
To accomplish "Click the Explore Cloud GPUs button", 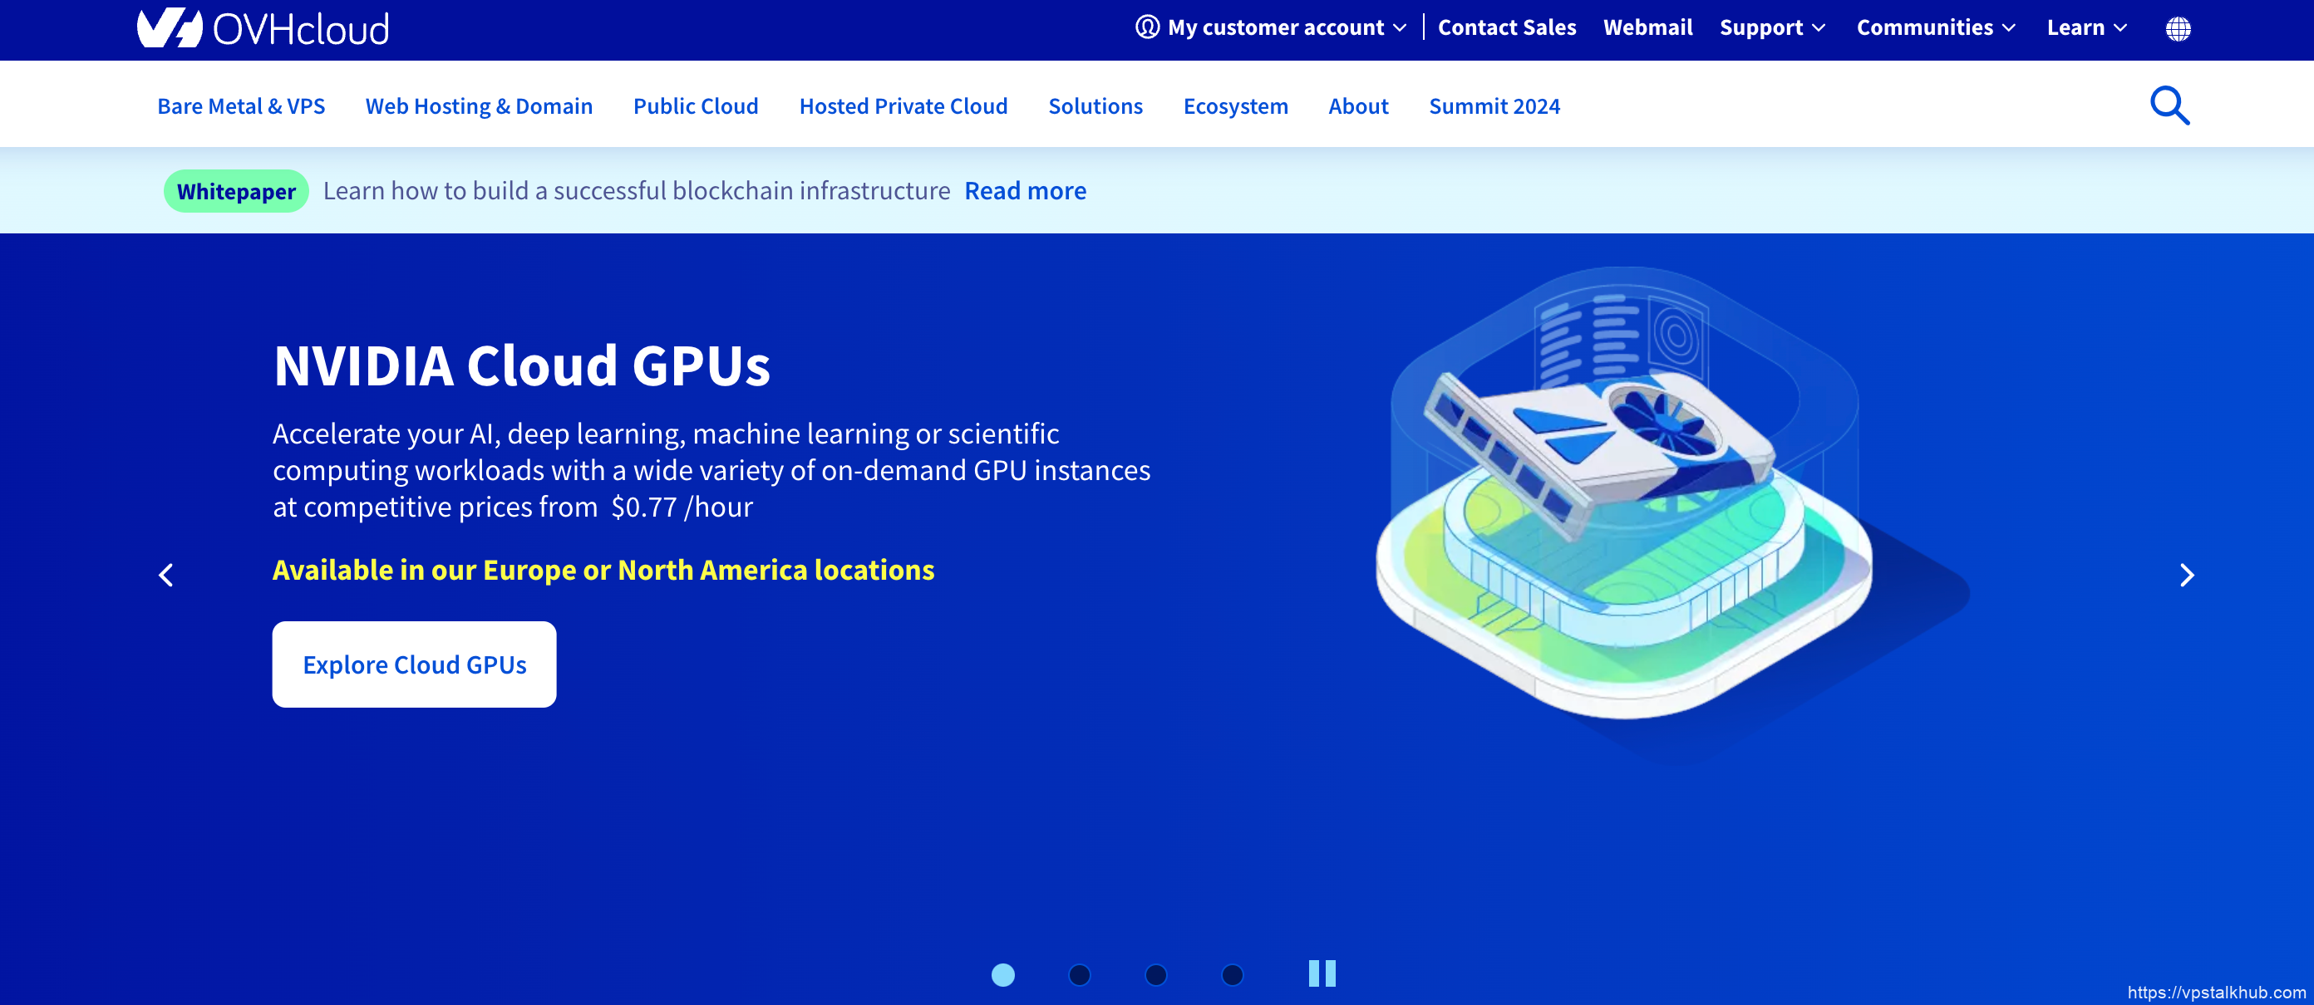I will click(414, 665).
